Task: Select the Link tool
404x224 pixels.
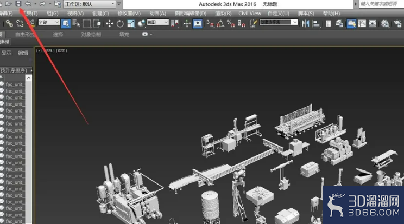Action: (9, 24)
